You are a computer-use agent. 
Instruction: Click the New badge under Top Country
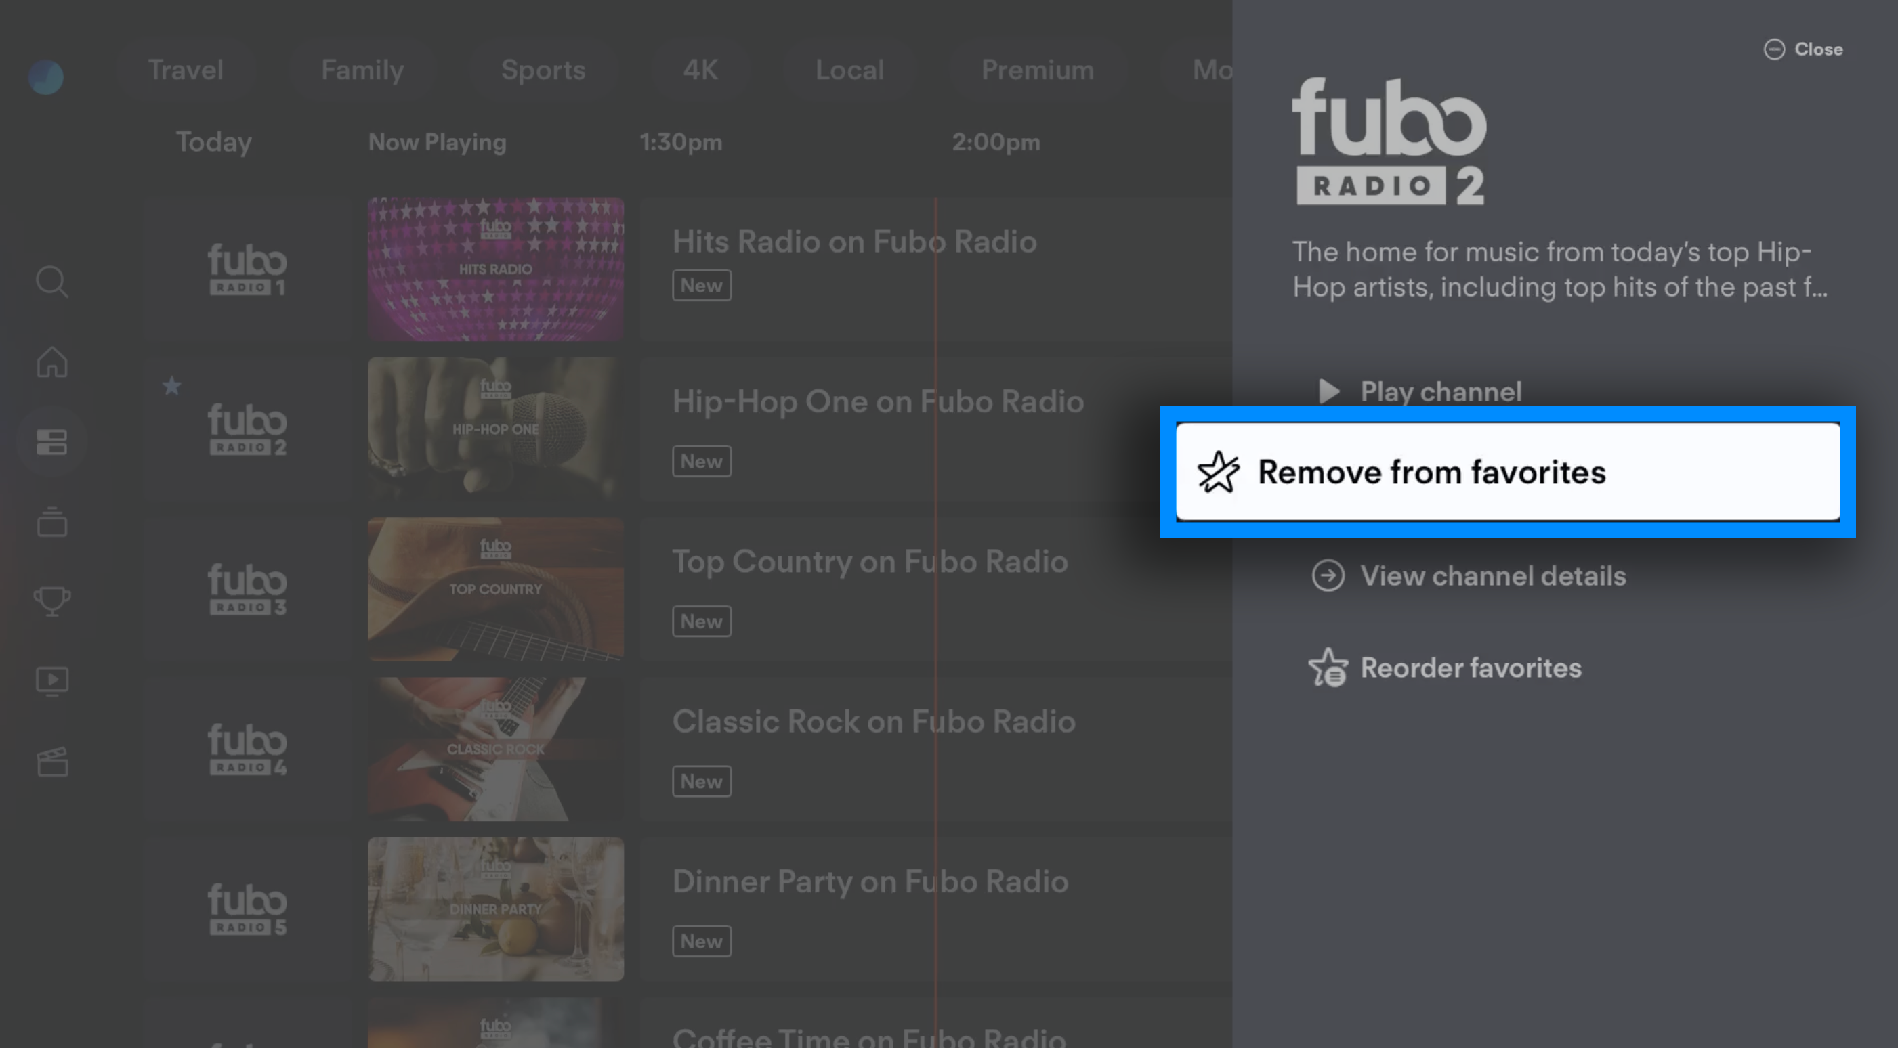[x=702, y=621]
